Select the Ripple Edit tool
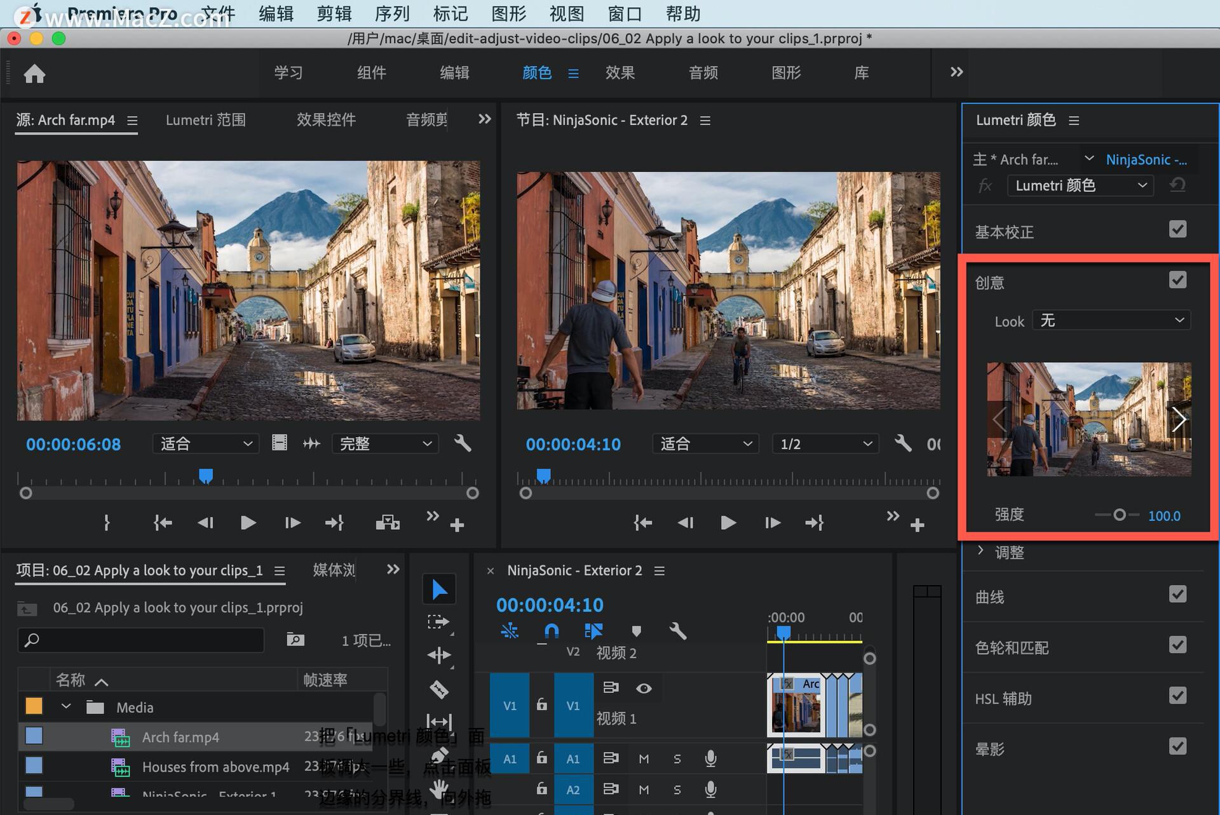 click(x=439, y=655)
